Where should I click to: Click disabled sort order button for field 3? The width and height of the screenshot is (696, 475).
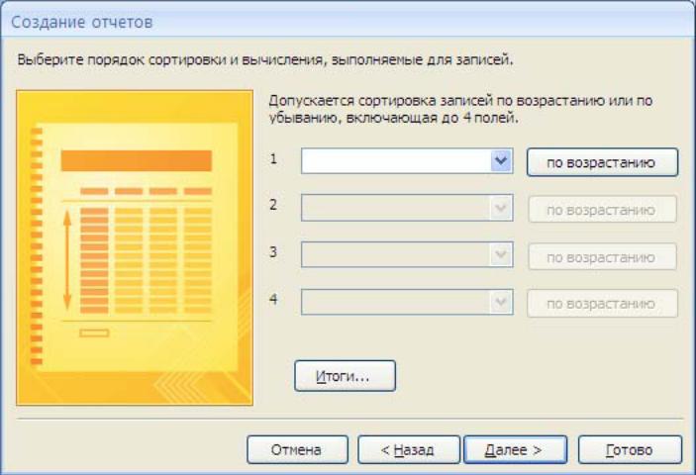coord(602,256)
